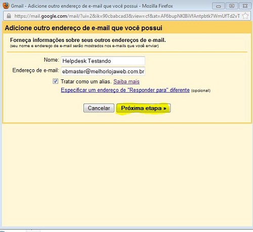
Task: Click the '(opcional)' text
Action: pyautogui.click(x=201, y=90)
